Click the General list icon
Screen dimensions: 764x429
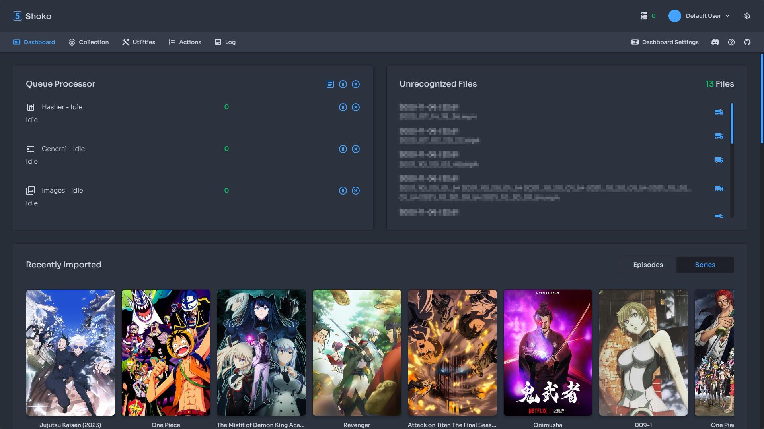coord(31,149)
